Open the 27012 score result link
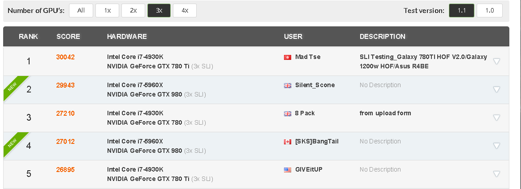The width and height of the screenshot is (521, 189). (x=65, y=142)
